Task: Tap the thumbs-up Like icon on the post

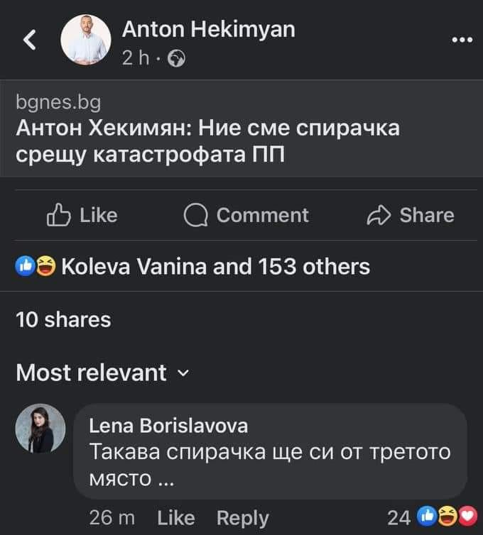Action: point(58,215)
